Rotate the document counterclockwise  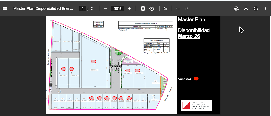[x=152, y=8]
